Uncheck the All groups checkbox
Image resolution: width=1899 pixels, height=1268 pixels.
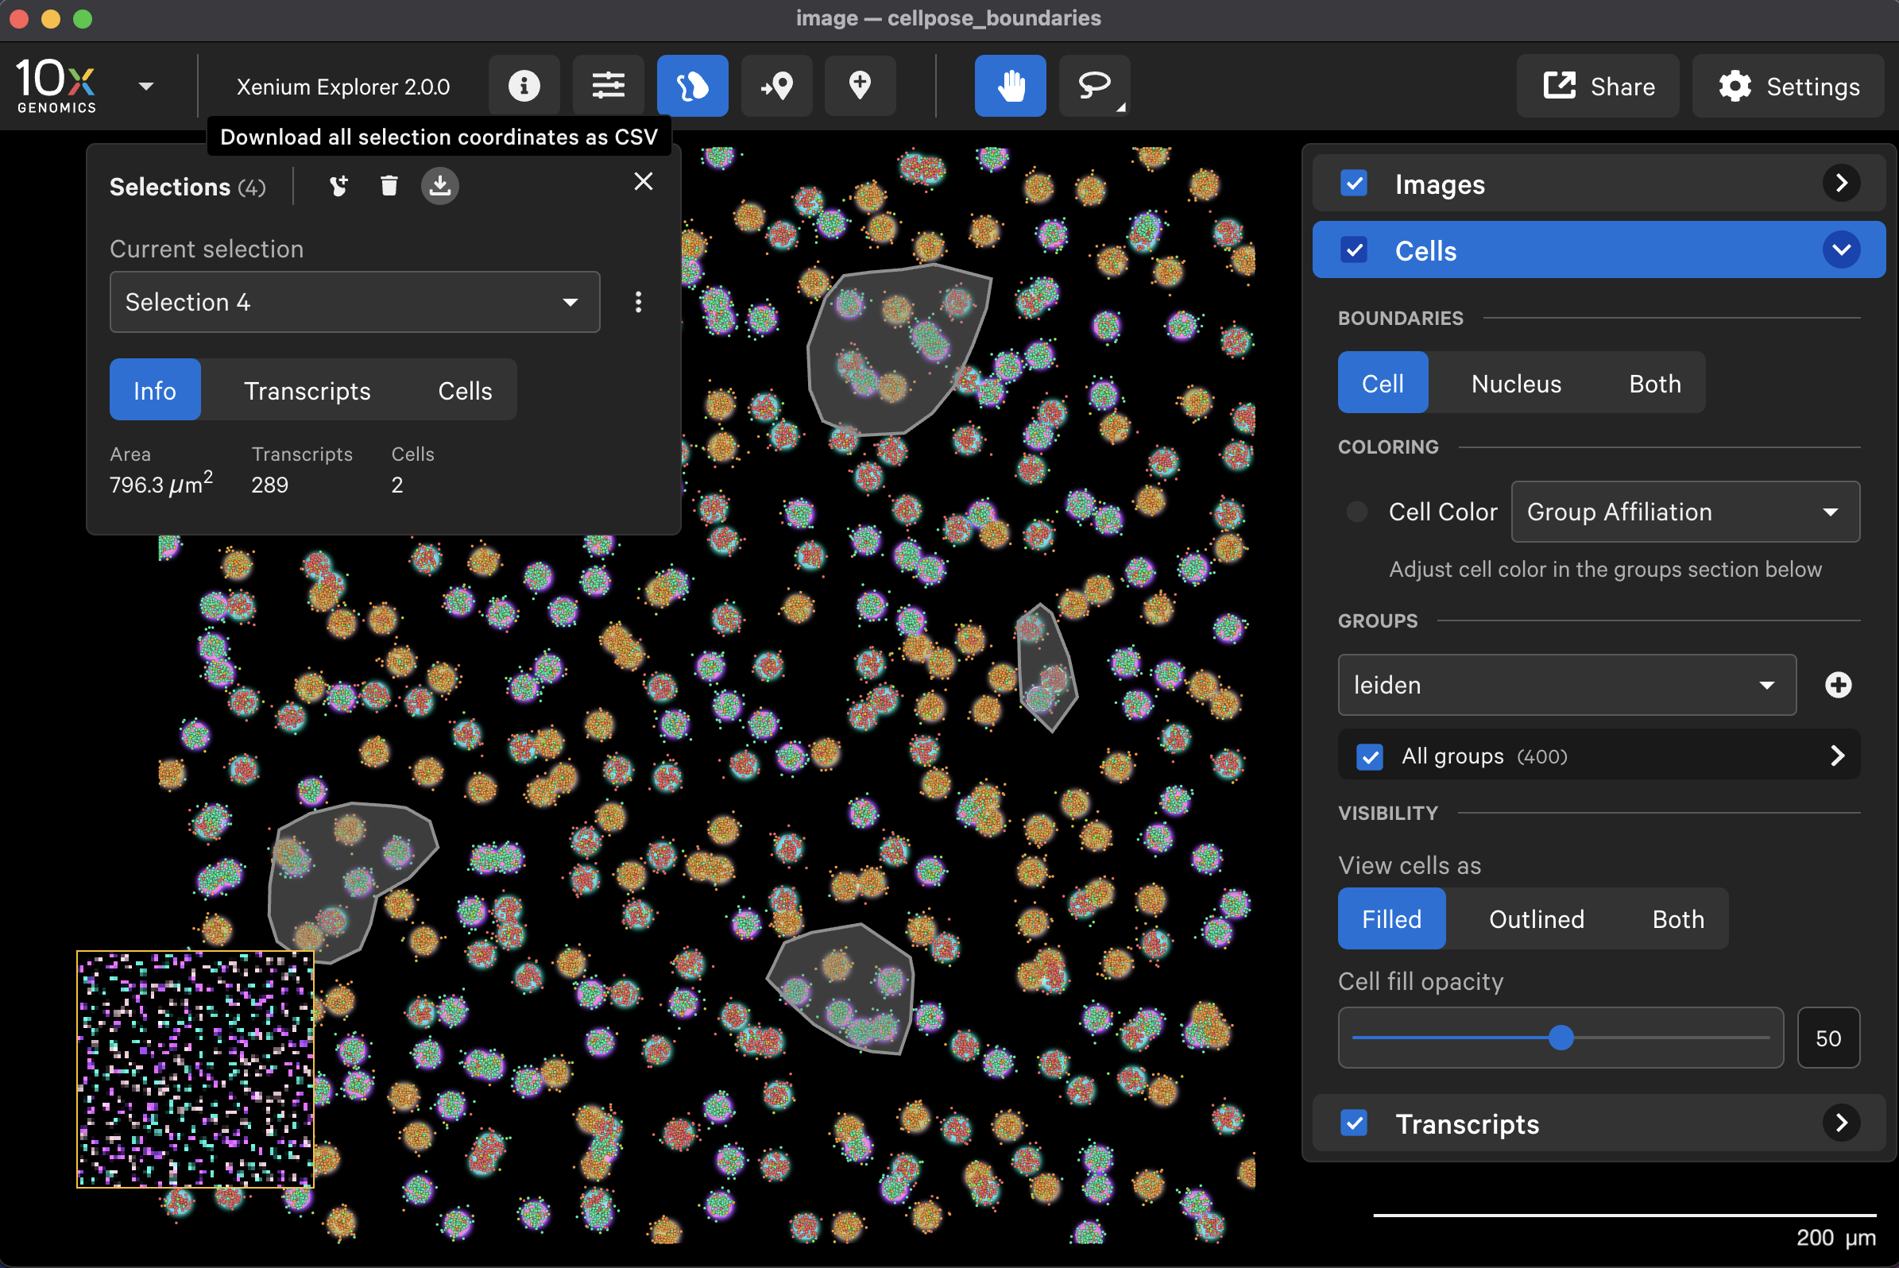(1369, 757)
